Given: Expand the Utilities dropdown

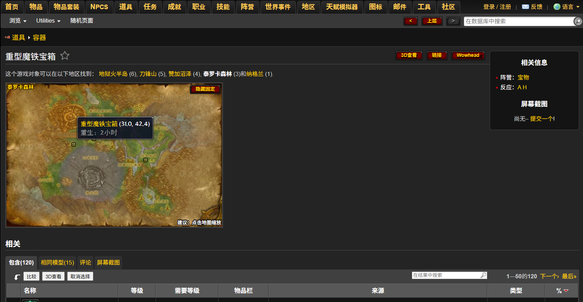Looking at the screenshot, I should point(48,21).
